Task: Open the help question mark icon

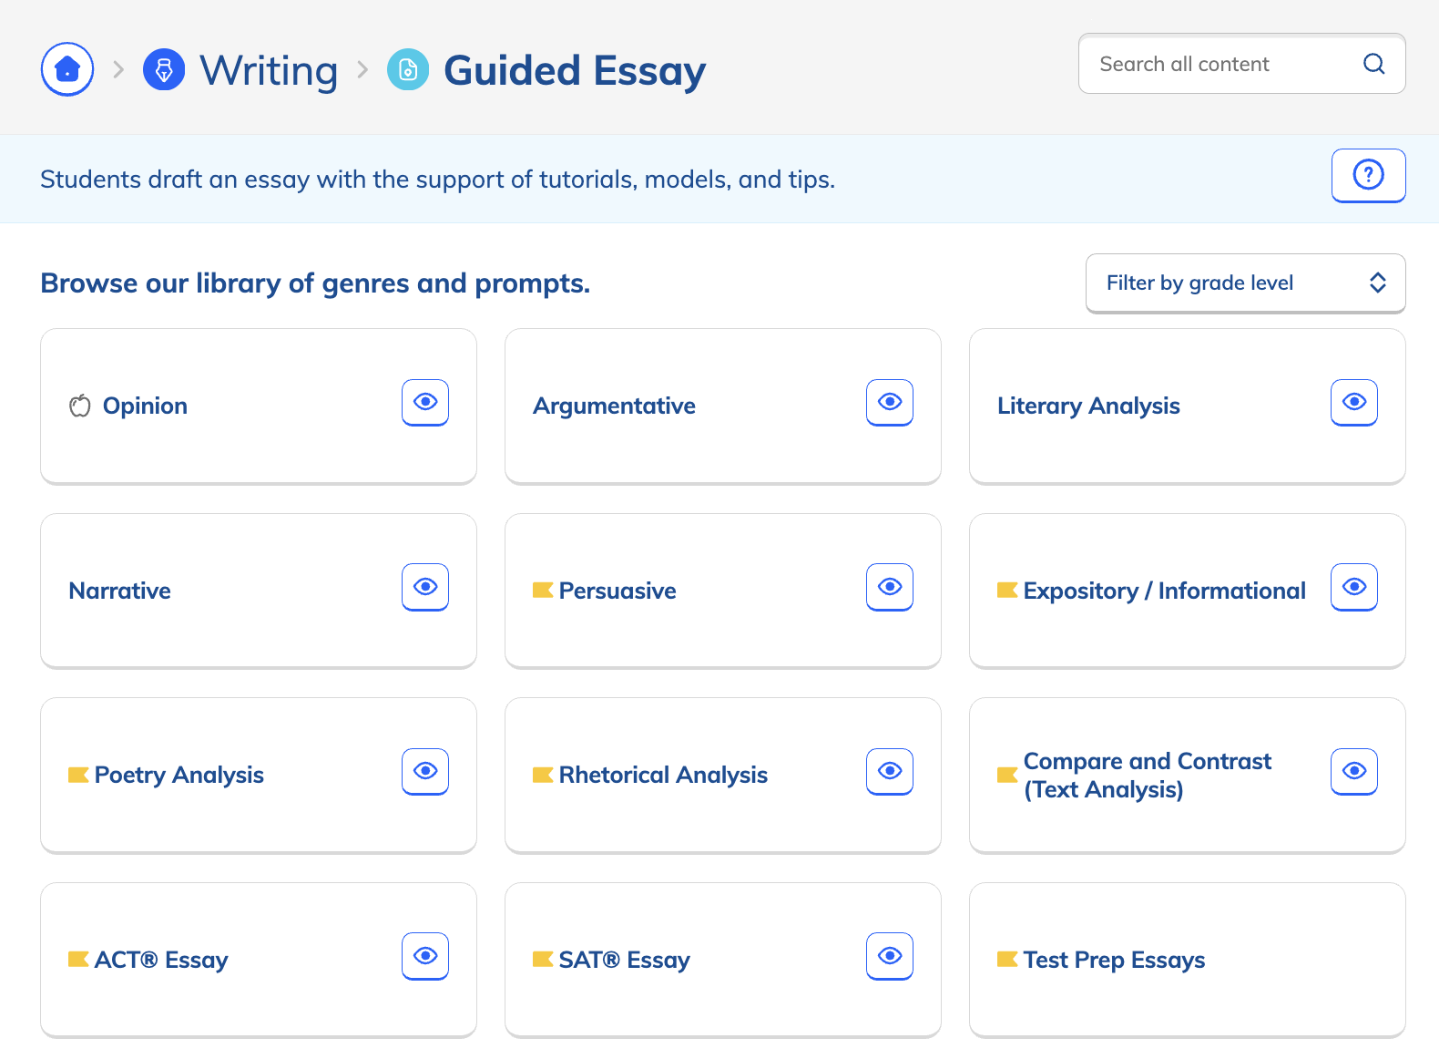Action: pyautogui.click(x=1368, y=175)
